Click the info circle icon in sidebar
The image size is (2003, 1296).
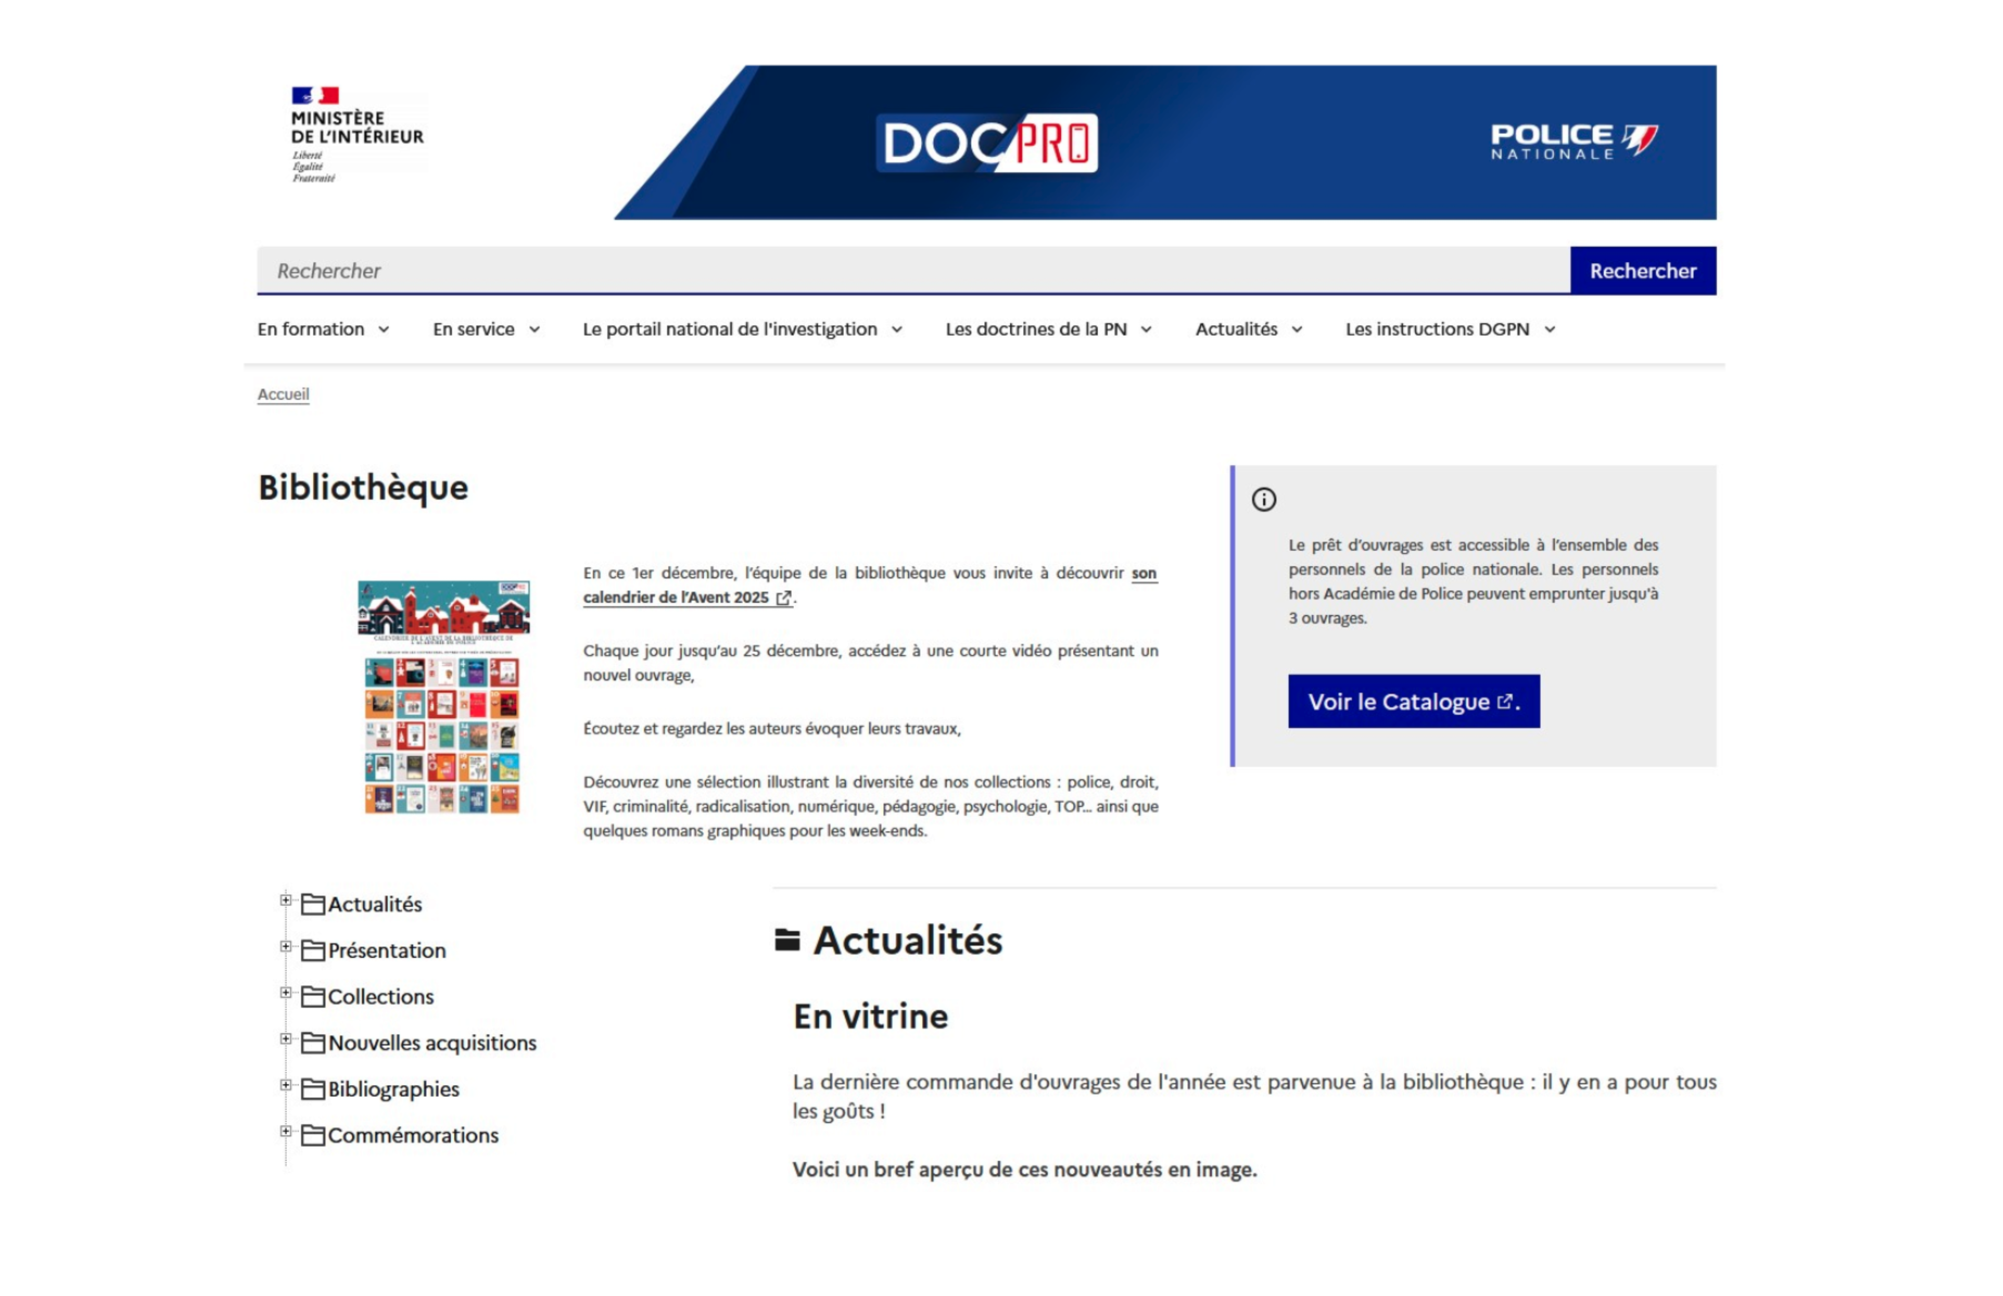click(x=1263, y=500)
